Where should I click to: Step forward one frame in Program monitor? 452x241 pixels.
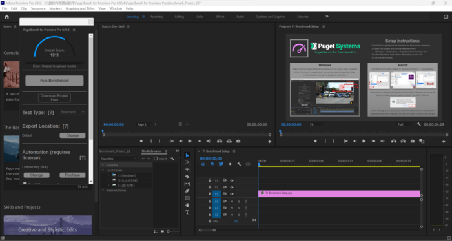tap(373, 141)
